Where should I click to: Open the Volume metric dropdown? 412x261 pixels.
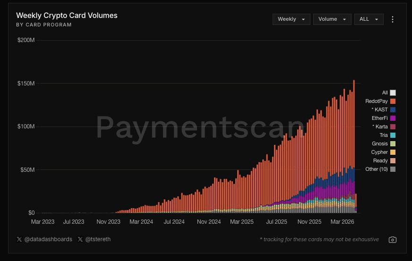[x=332, y=19]
